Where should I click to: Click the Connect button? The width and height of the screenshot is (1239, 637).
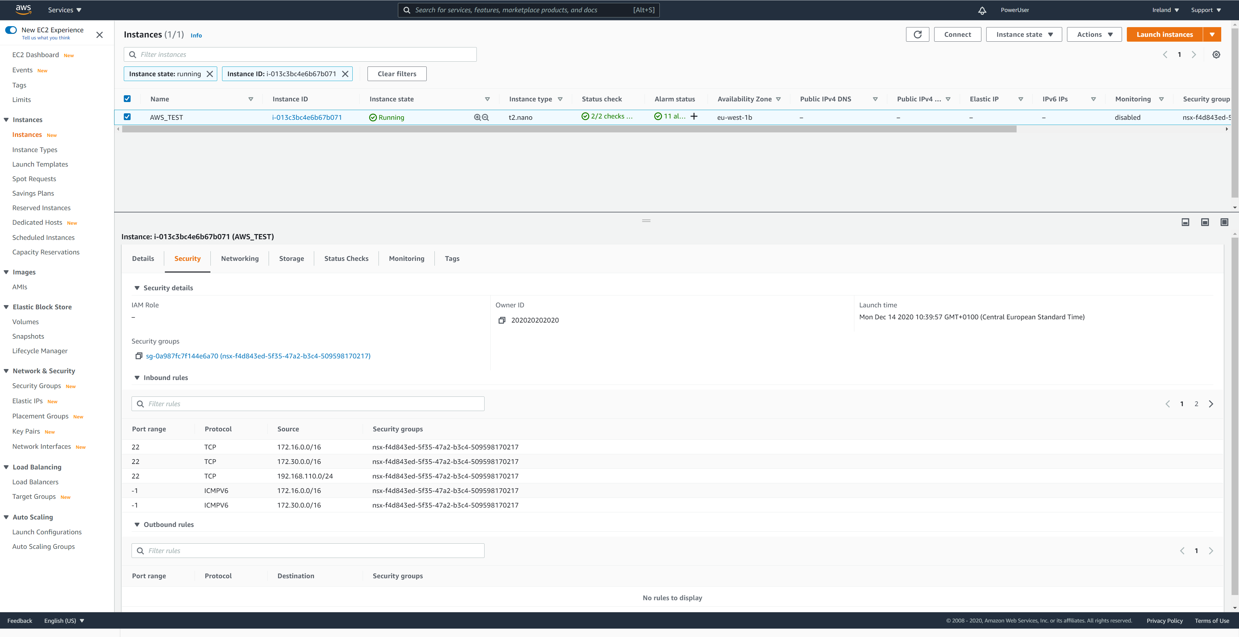957,35
